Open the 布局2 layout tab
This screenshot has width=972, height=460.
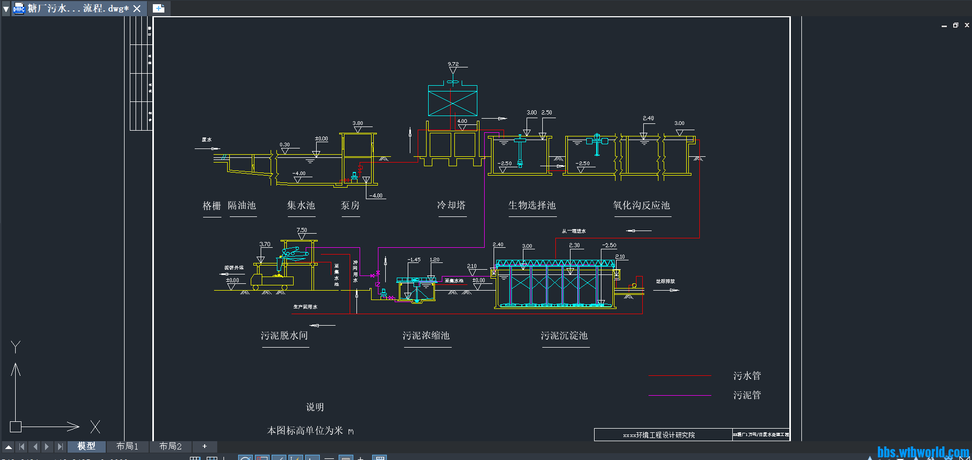[x=170, y=446]
